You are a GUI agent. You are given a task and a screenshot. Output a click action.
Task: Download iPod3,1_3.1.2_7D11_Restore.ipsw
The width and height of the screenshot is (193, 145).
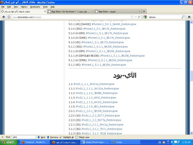click(x=102, y=129)
